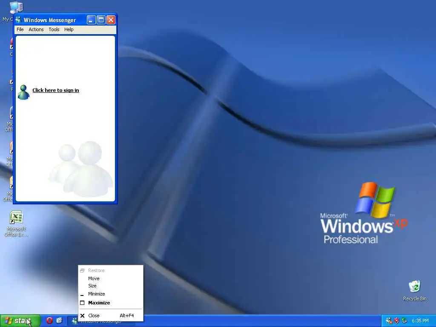Open the File menu in Windows Messenger
The width and height of the screenshot is (436, 327).
[x=20, y=29]
